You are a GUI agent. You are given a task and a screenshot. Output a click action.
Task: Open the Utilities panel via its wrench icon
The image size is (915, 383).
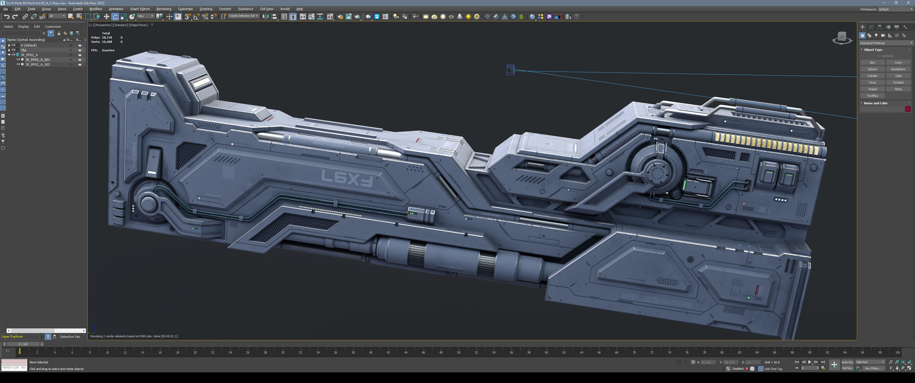pos(905,27)
